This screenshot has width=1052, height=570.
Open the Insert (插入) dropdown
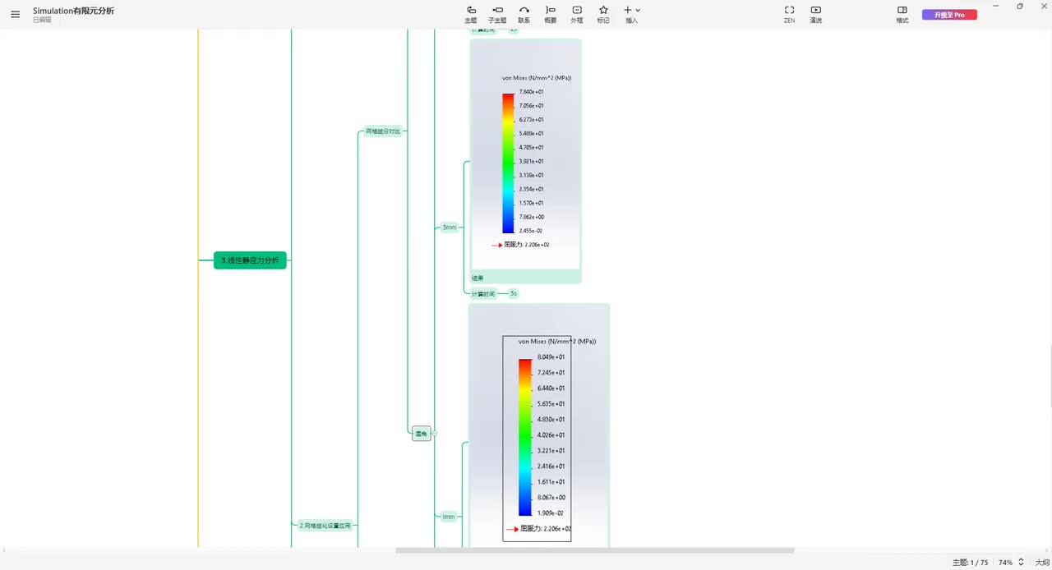coord(631,14)
